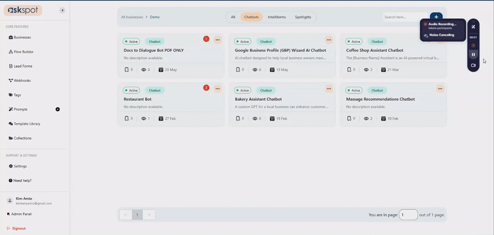Screen dimensions: 494x235
Task: Click views eye icon on Restaurant Bot card
Action: pos(144,118)
